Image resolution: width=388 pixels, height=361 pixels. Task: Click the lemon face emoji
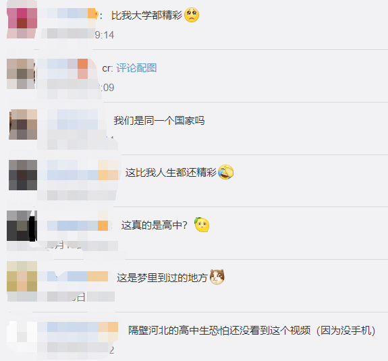click(202, 225)
